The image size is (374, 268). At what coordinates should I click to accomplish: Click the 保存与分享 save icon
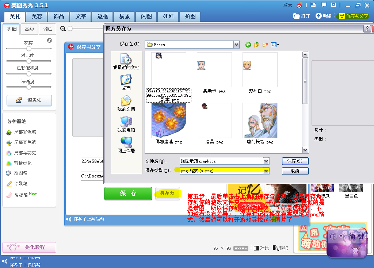coord(342,16)
